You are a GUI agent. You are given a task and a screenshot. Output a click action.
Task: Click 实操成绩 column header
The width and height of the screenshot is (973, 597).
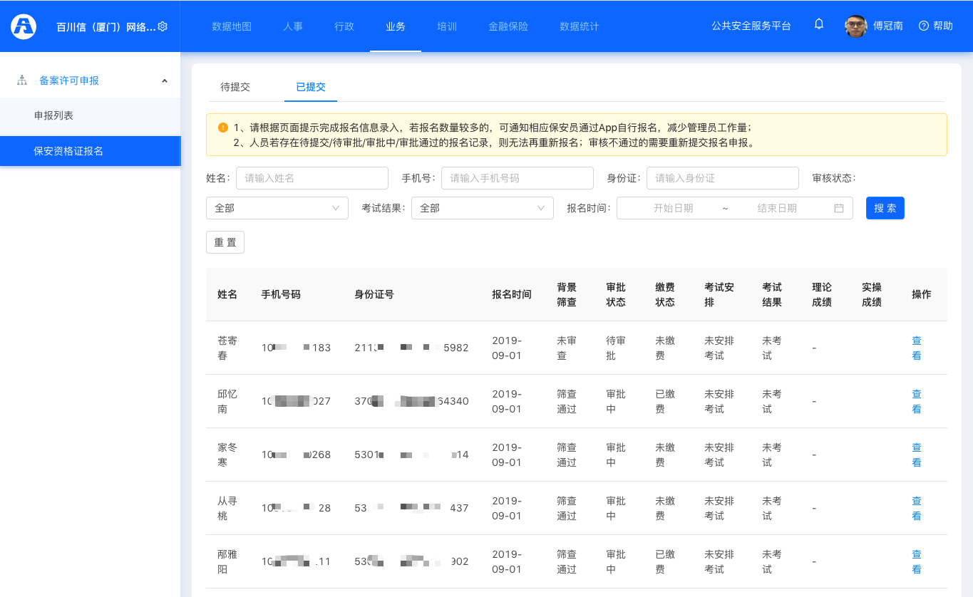(x=872, y=294)
